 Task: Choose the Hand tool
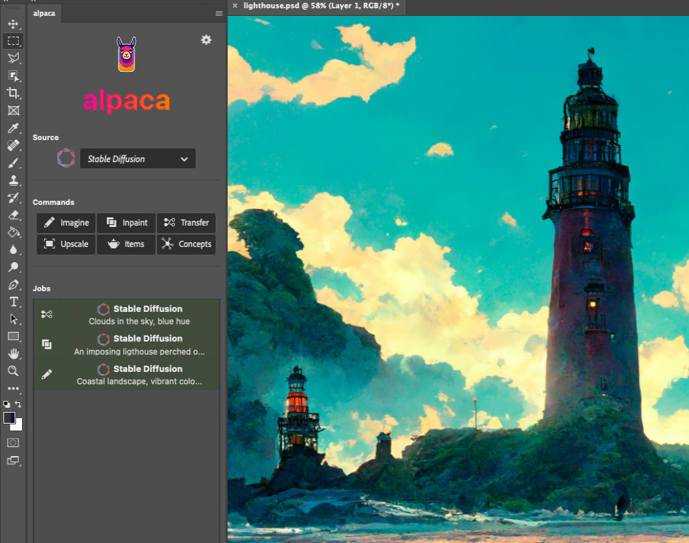pos(13,353)
